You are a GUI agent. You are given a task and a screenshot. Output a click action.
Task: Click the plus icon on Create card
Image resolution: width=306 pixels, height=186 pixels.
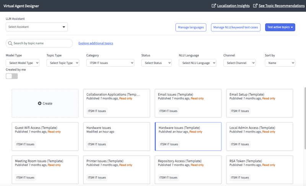[40, 103]
